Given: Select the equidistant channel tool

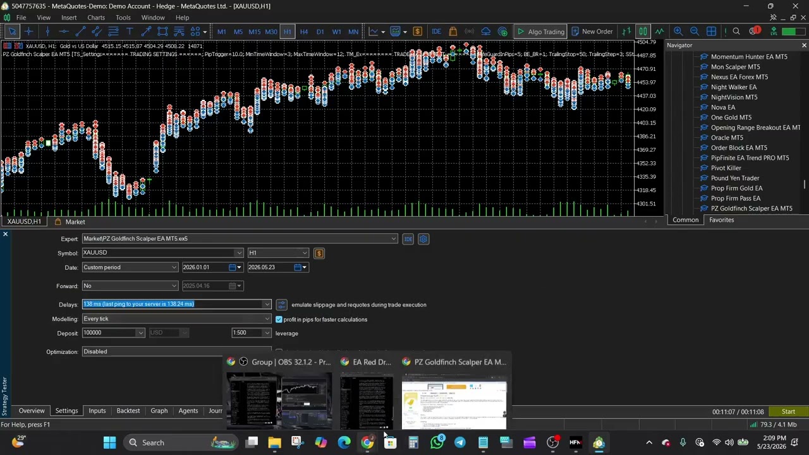Looking at the screenshot, I should [96, 32].
